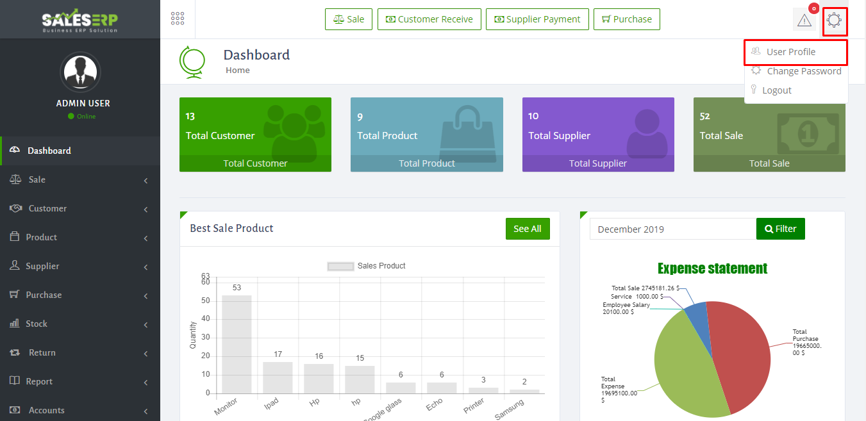Click the December 2019 date field
Screen dimensions: 866x421
(672, 229)
